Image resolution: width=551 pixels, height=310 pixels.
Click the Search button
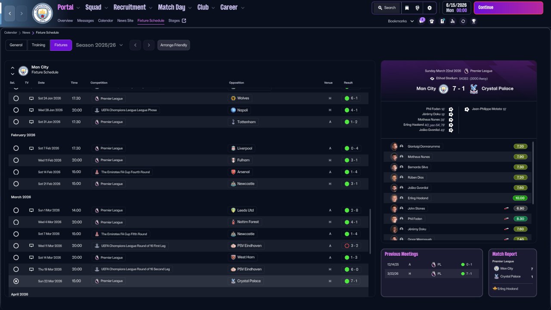click(387, 8)
